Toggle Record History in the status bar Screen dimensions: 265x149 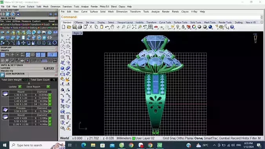pyautogui.click(x=240, y=138)
